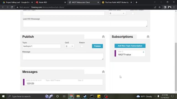Click the blue Publish button

coord(97,46)
